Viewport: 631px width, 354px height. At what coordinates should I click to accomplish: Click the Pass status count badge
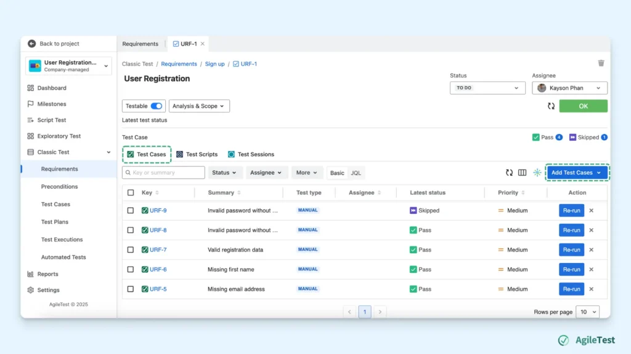(559, 137)
